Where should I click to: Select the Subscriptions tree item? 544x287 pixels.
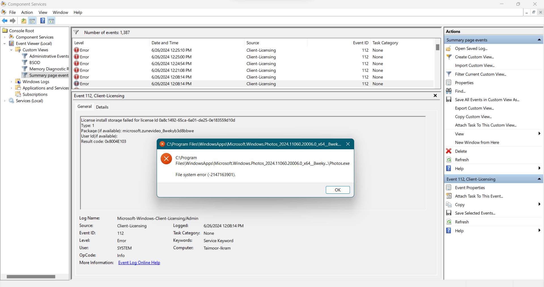[35, 94]
